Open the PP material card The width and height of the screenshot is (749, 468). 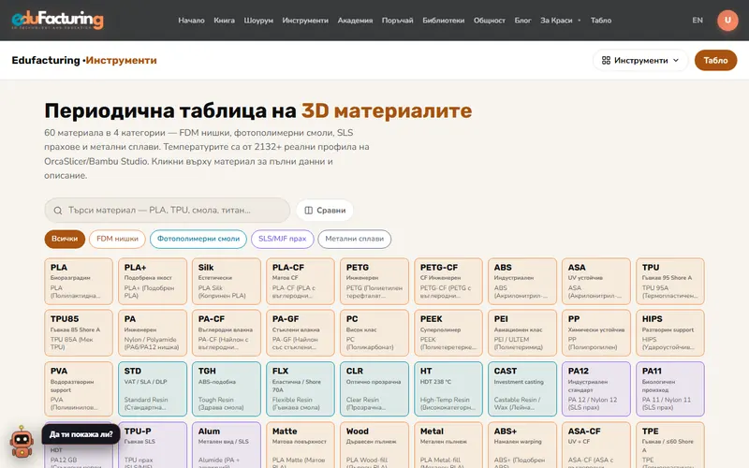coord(596,333)
